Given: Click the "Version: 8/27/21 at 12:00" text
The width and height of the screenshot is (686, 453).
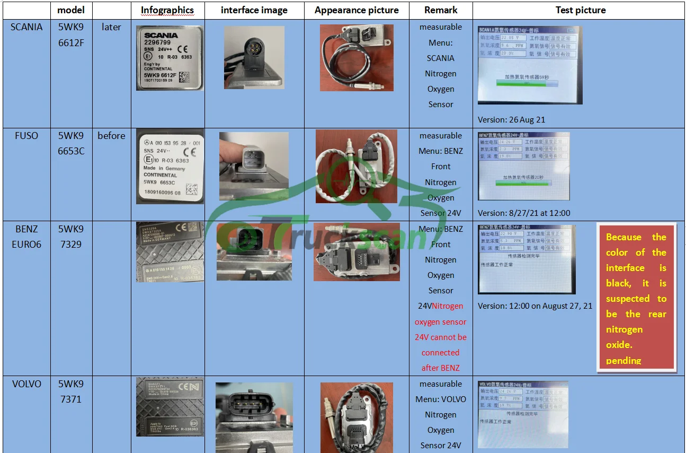Looking at the screenshot, I should pyautogui.click(x=524, y=213).
